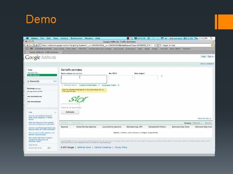Click the Google AdWords logo
233x174 pixels.
pos(40,57)
